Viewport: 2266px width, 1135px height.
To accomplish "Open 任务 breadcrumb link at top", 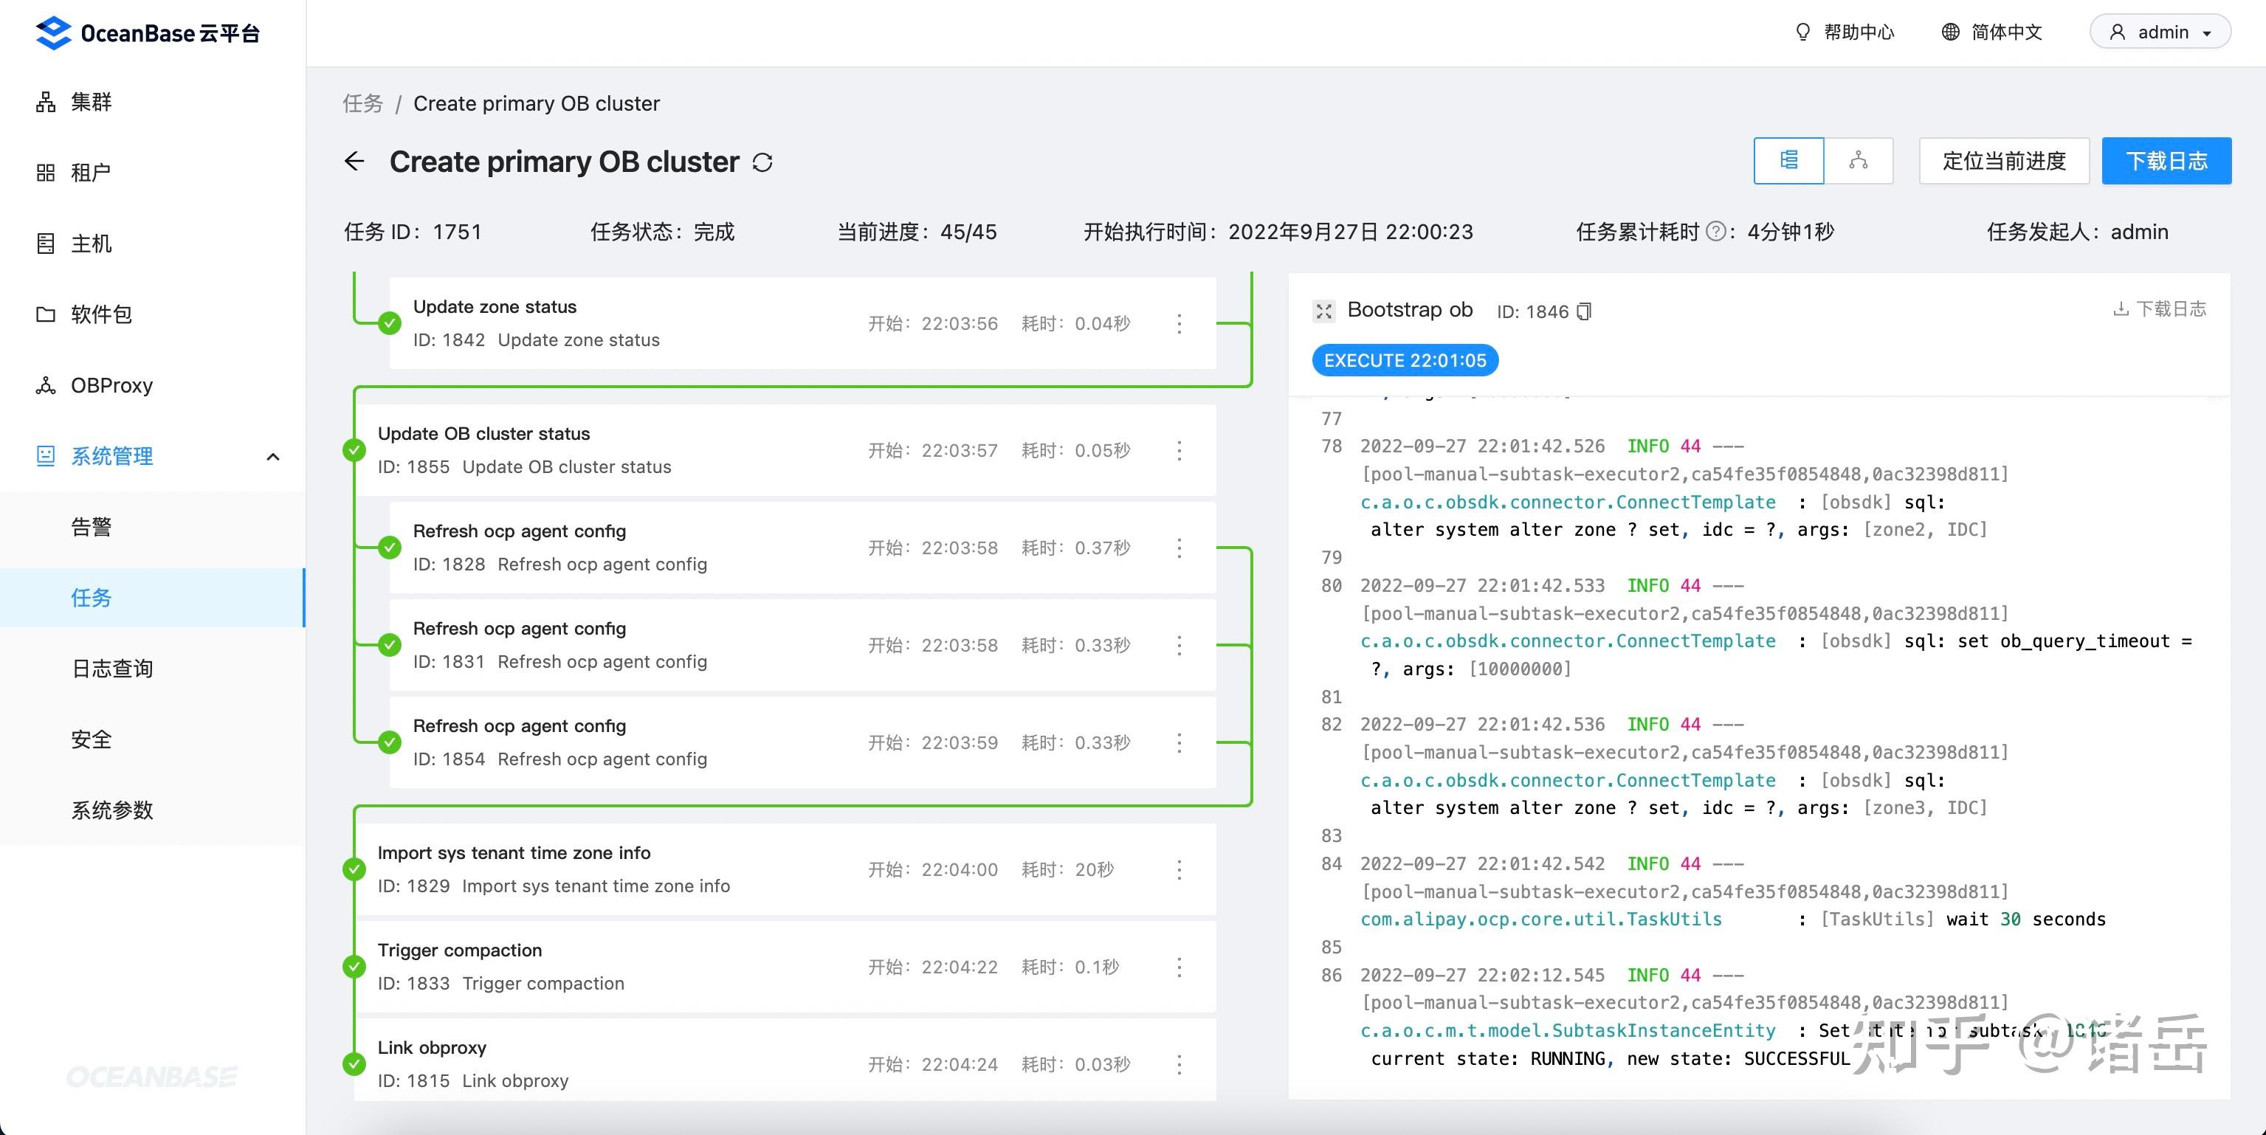I will [x=362, y=103].
